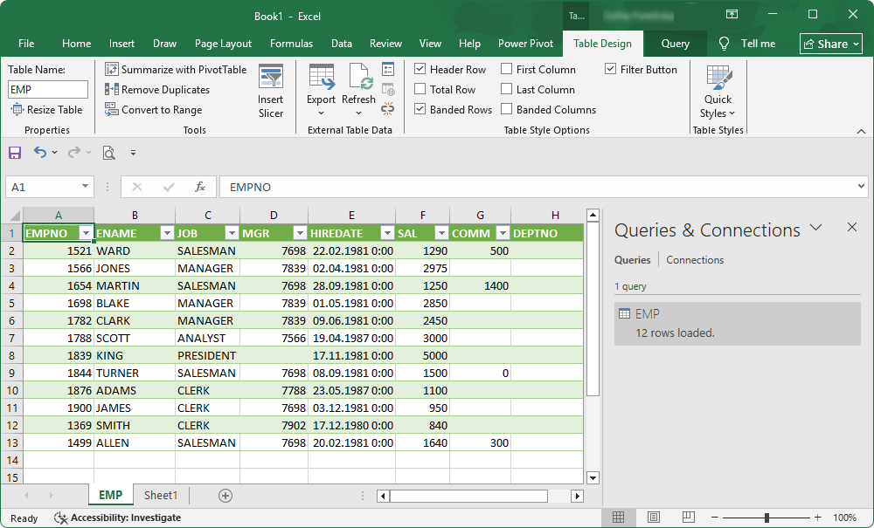874x528 pixels.
Task: Enable the Last Column checkbox
Action: (x=507, y=89)
